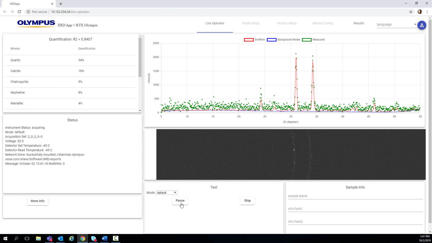Open the Chrome three-dot menu
Image resolution: width=432 pixels, height=243 pixels.
427,12
